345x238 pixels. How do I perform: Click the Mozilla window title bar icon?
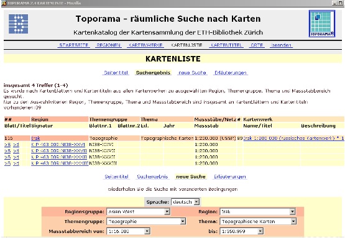(x=4, y=3)
